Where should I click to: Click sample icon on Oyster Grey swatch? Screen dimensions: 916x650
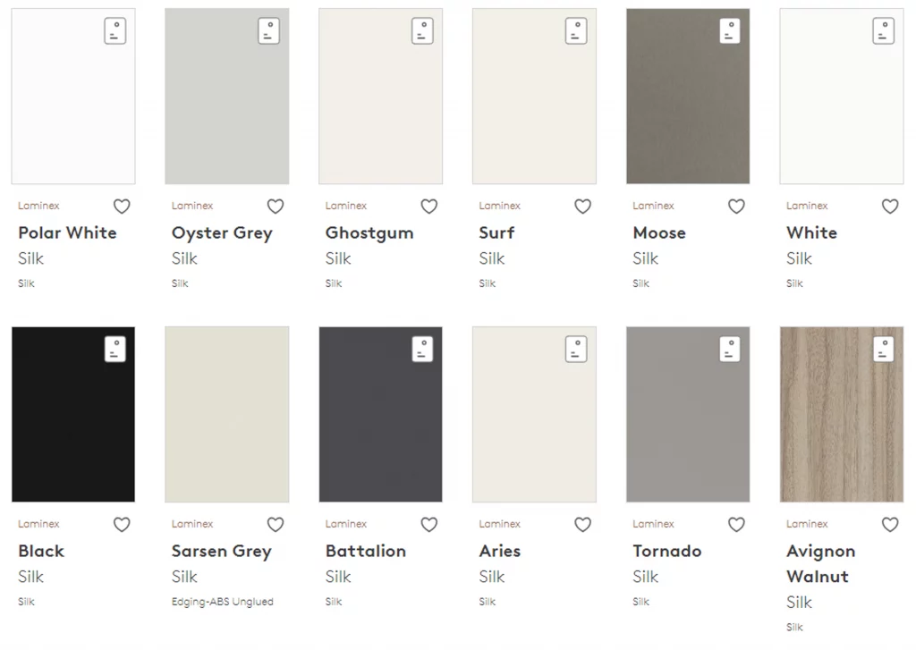click(268, 31)
